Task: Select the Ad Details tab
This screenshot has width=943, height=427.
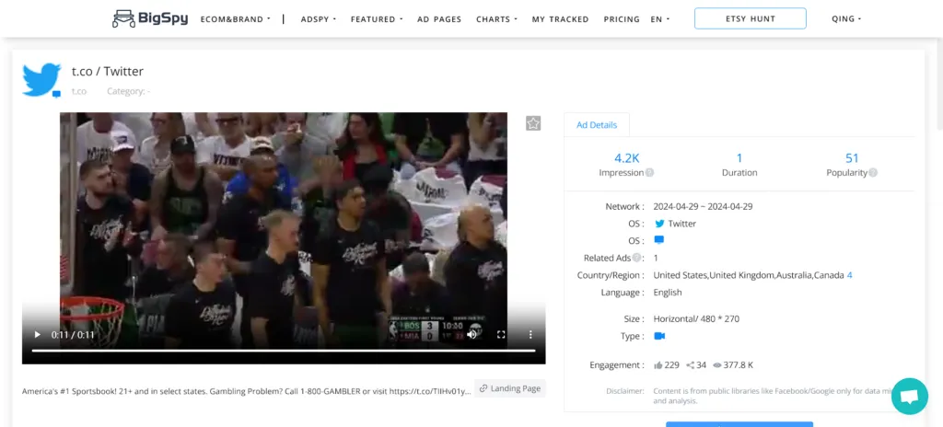Action: pos(596,125)
